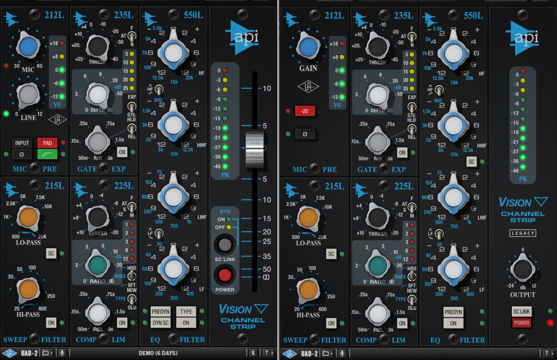Flip the TYPE NEW/OLD switch in left 225L
This screenshot has height=360, width=557.
click(x=132, y=300)
